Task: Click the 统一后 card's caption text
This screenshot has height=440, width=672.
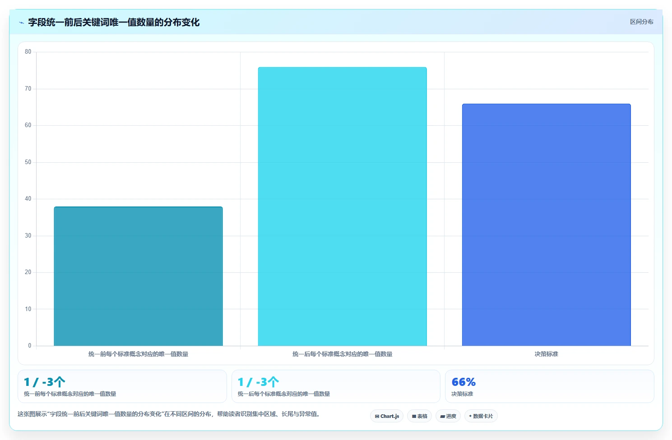Action: [284, 394]
